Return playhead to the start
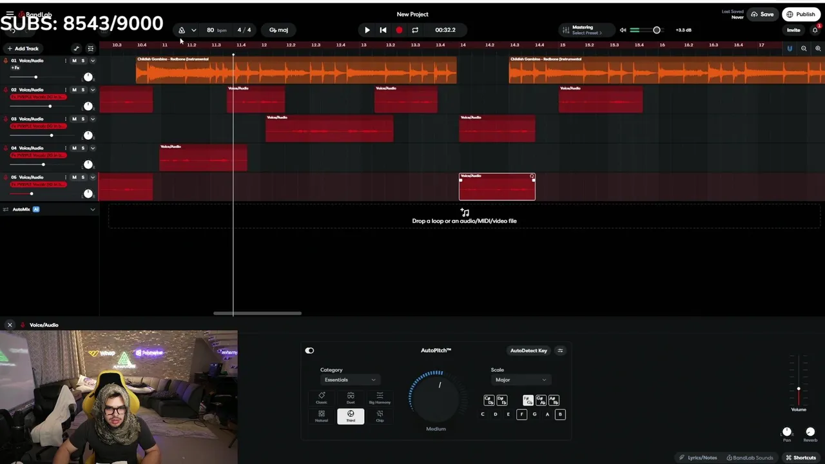The image size is (825, 464). pyautogui.click(x=383, y=30)
